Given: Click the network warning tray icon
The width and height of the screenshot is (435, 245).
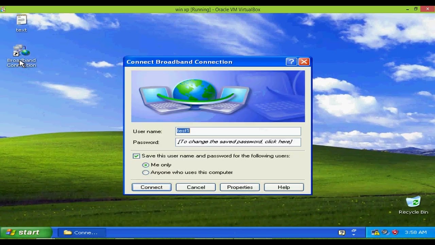Looking at the screenshot, I should [x=375, y=232].
